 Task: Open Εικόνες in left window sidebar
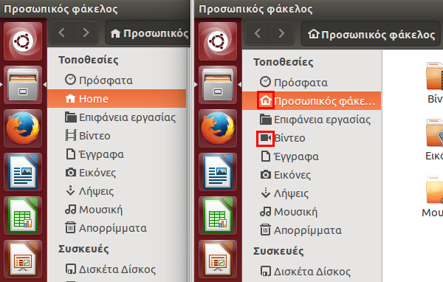pos(117,173)
